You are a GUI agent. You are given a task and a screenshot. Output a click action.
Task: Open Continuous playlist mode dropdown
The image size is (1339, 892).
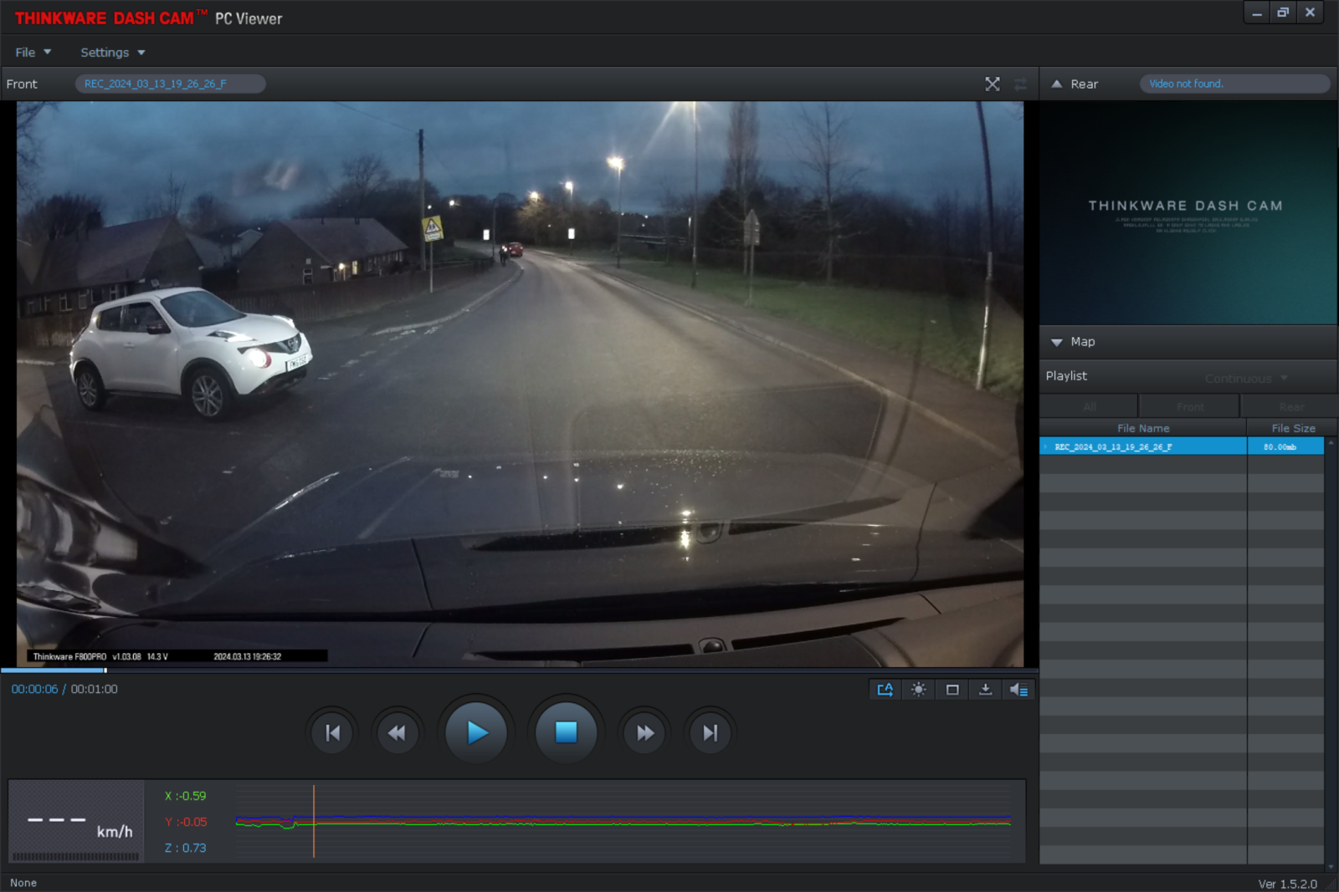click(1246, 379)
